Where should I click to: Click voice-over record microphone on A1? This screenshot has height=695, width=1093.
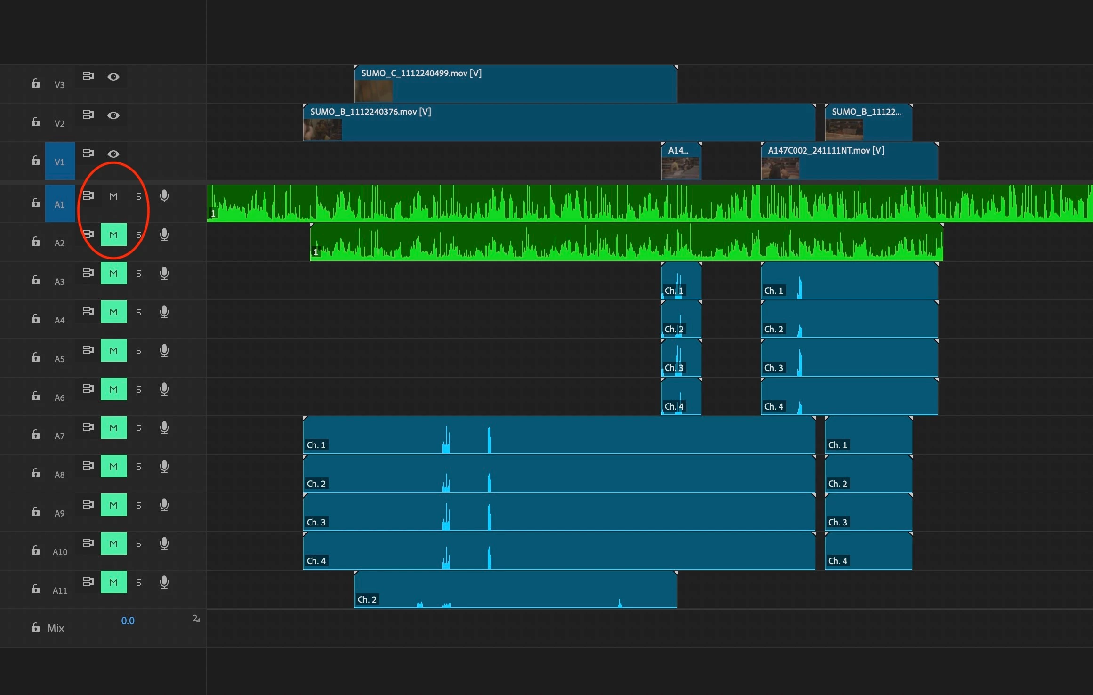[x=164, y=196]
